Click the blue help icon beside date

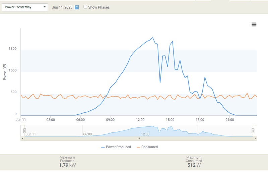[77, 7]
